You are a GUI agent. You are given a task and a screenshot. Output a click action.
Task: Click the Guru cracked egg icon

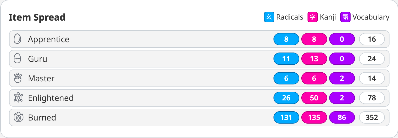coord(17,59)
